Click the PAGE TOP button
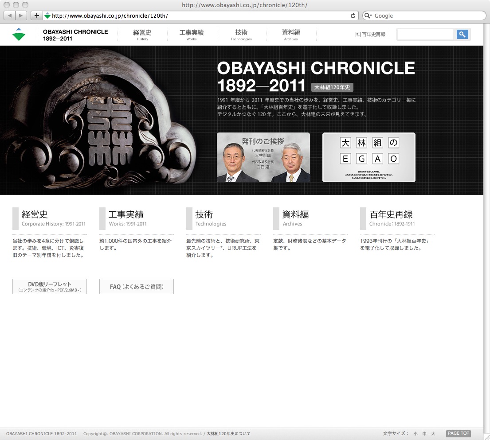 [459, 433]
